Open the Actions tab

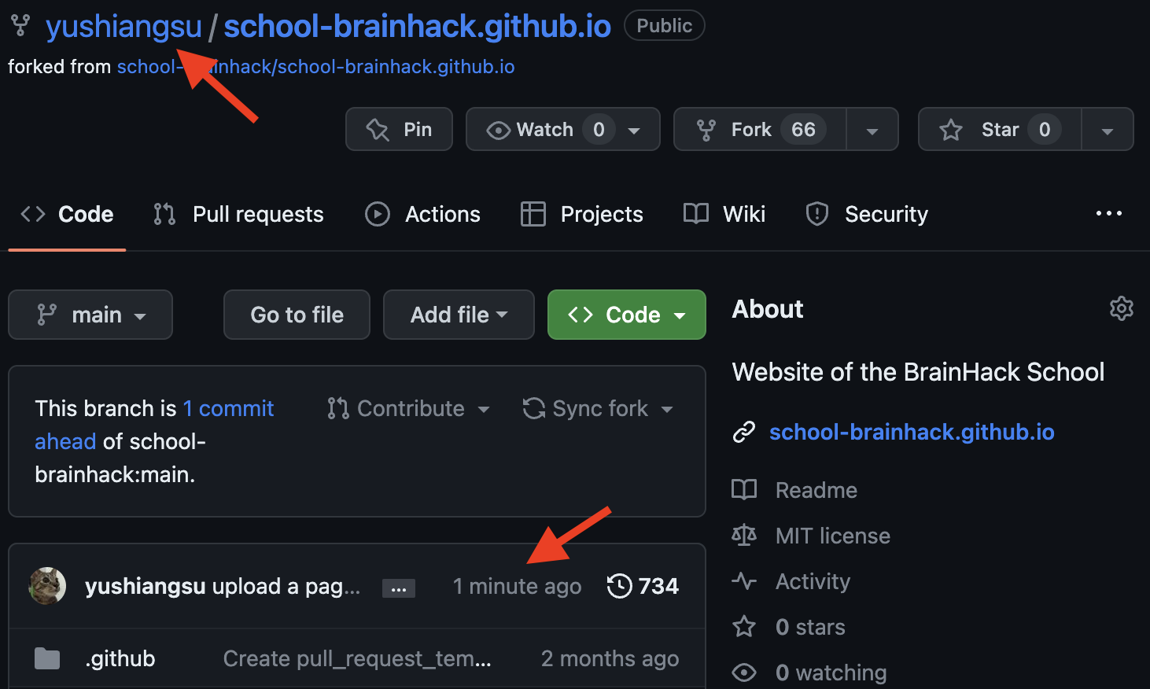coord(422,214)
